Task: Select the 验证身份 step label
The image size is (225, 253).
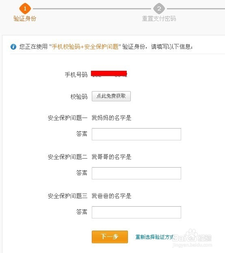Action: click(25, 19)
